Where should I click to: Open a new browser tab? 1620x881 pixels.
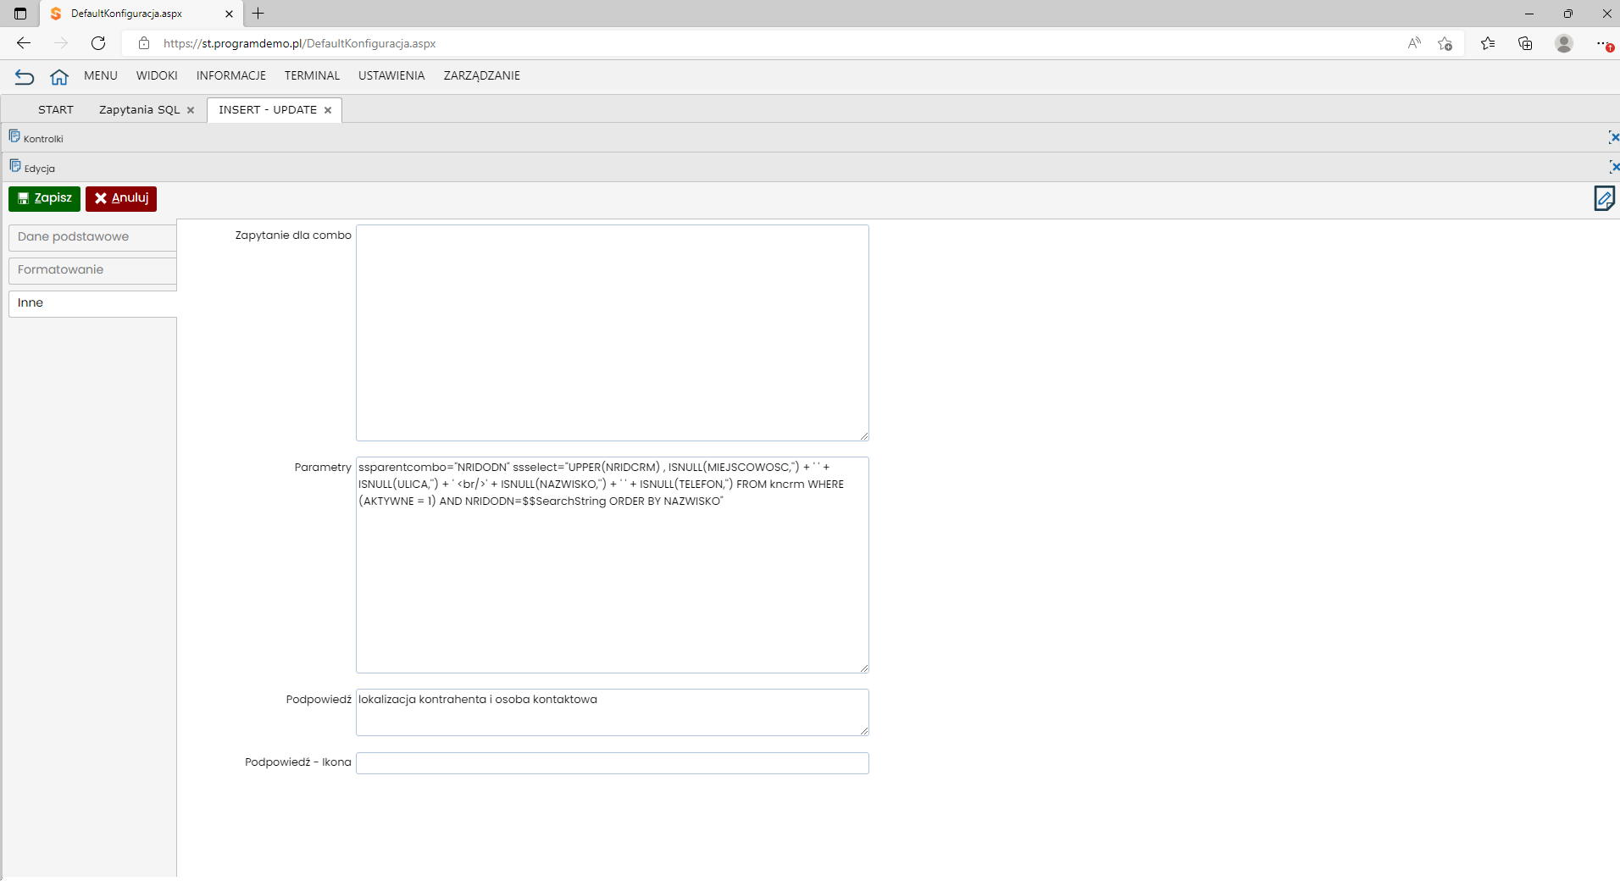[258, 14]
